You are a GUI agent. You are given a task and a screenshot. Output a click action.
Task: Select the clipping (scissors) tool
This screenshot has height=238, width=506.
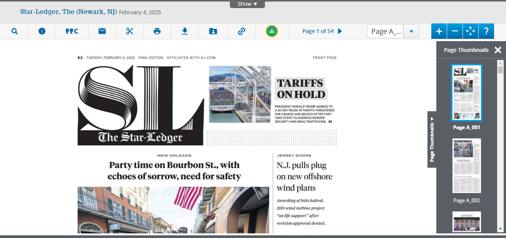[x=129, y=31]
